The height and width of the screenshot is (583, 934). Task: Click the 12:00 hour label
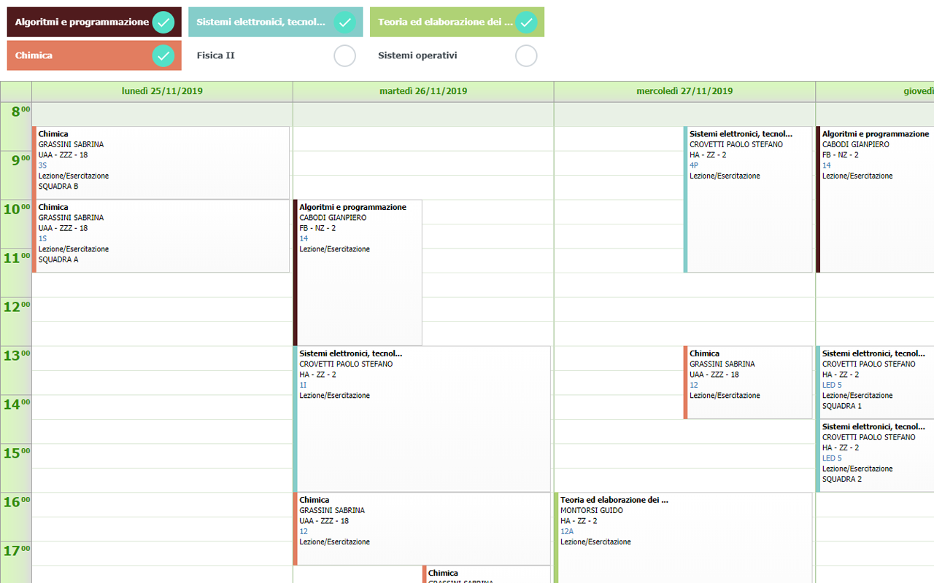pos(18,307)
